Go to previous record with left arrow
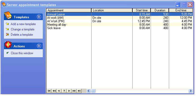Screen dimensions: 196x96 click(x=59, y=91)
